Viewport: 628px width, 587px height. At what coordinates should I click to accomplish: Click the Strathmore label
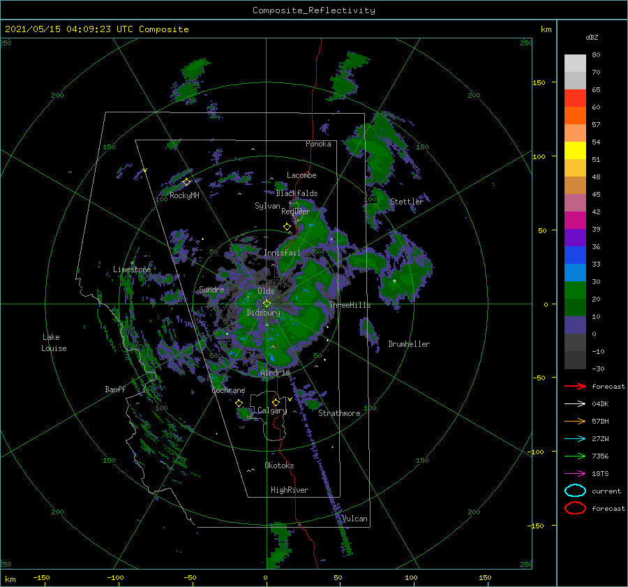339,413
